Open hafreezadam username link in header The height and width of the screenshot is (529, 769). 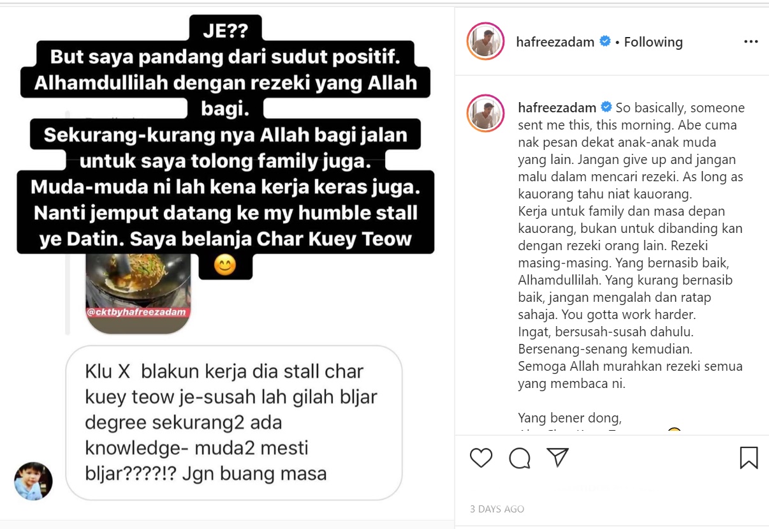(555, 42)
